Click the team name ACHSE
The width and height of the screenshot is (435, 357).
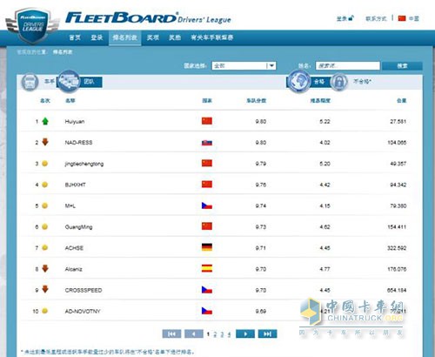[74, 248]
